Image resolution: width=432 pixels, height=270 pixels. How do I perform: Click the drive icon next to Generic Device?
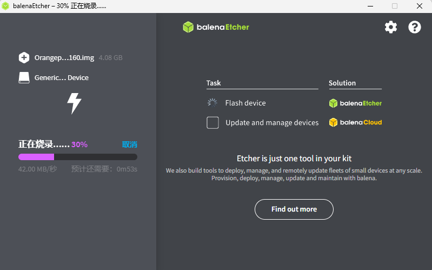click(x=24, y=78)
